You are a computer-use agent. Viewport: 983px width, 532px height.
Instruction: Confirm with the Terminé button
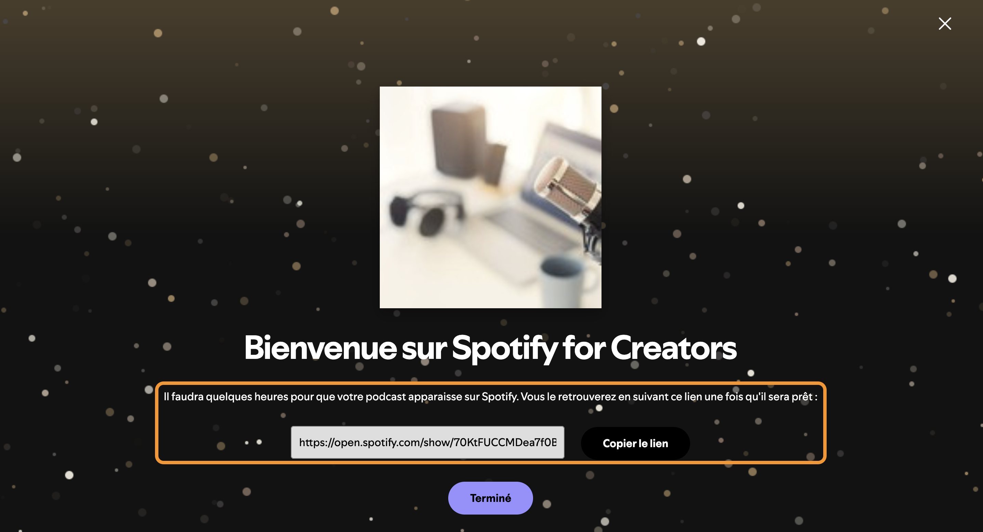pos(490,498)
